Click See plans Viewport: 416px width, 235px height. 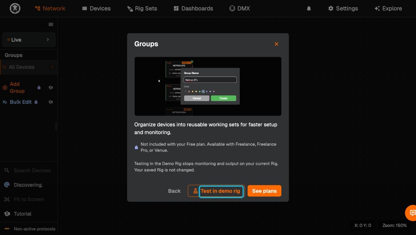[x=264, y=191]
